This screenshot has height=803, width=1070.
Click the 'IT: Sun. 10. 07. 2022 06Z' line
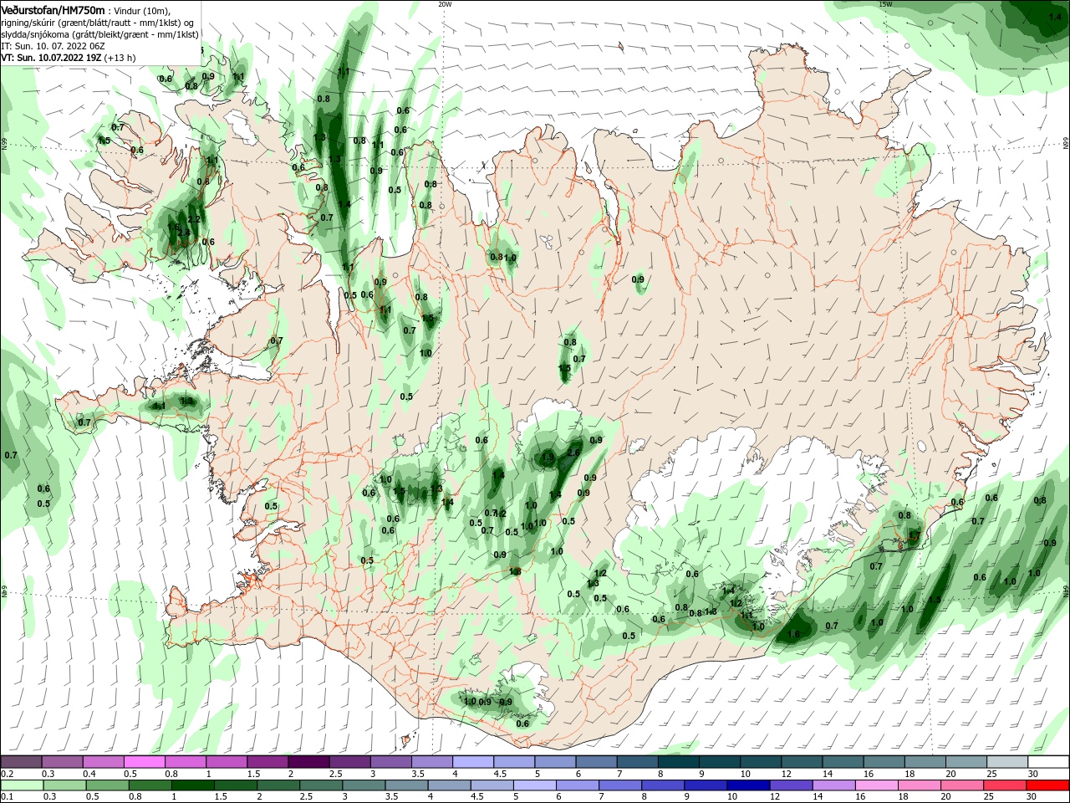click(x=53, y=46)
